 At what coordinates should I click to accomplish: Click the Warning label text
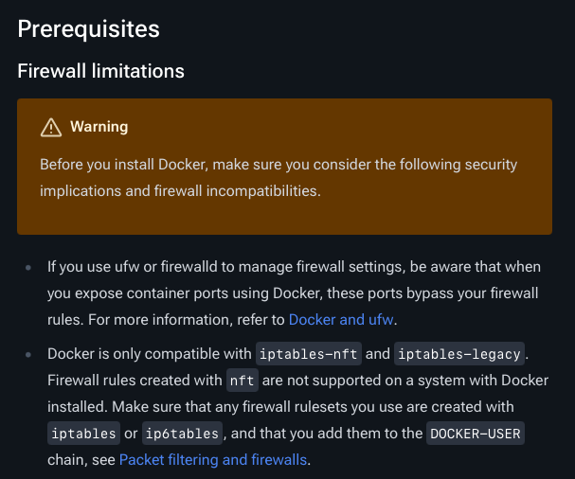coord(99,127)
